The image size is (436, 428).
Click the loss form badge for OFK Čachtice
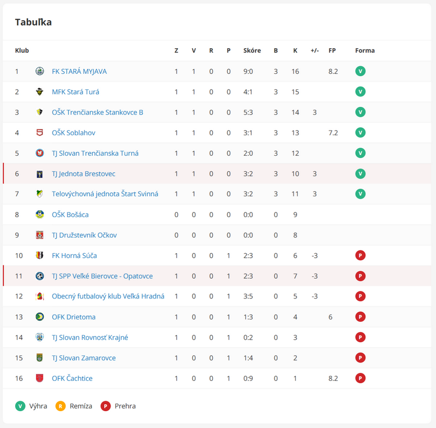coord(360,379)
